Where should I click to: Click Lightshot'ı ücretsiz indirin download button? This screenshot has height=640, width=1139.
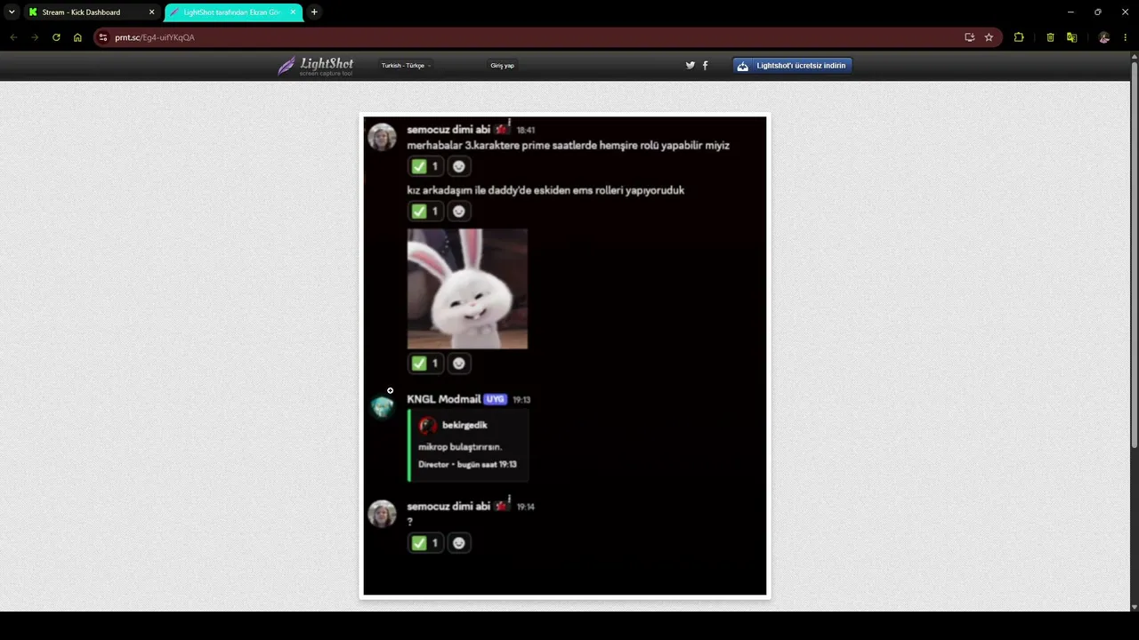tap(792, 66)
